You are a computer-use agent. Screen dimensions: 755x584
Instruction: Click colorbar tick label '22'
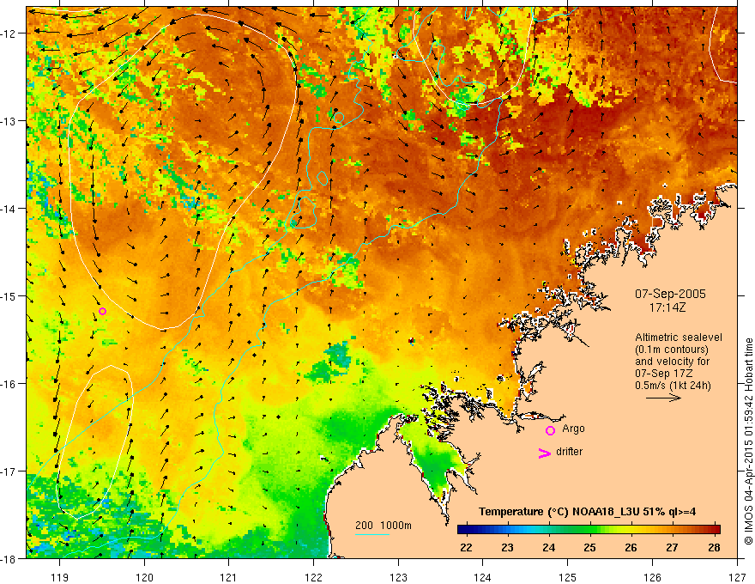coord(466,547)
